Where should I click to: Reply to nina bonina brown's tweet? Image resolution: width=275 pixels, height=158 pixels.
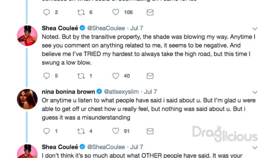47,131
